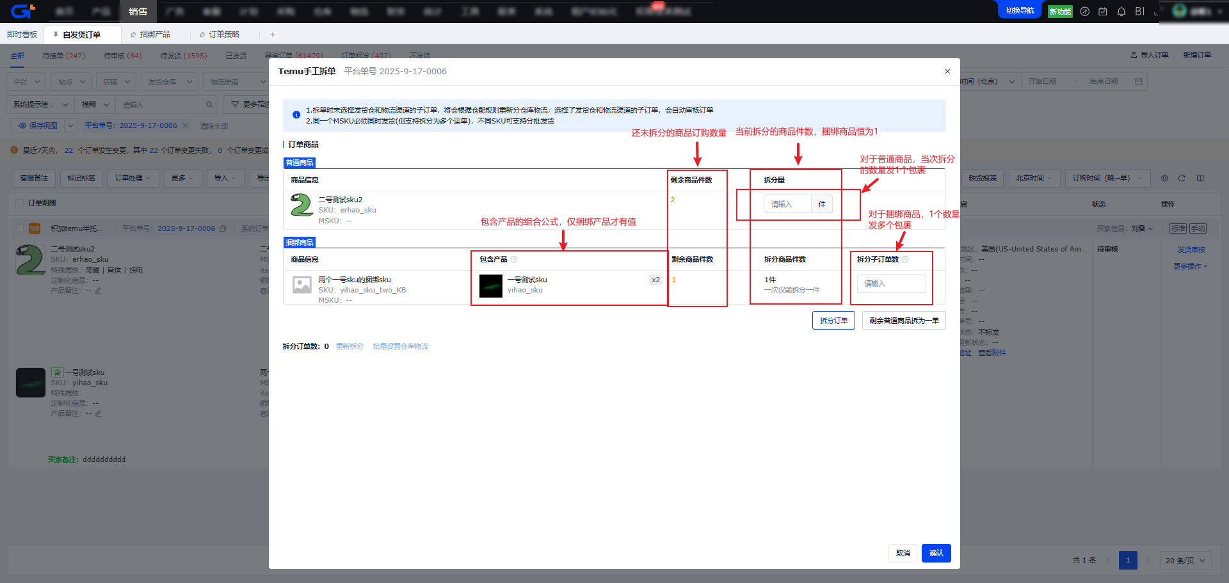Open the 站点 filter dropdown

tap(70, 82)
